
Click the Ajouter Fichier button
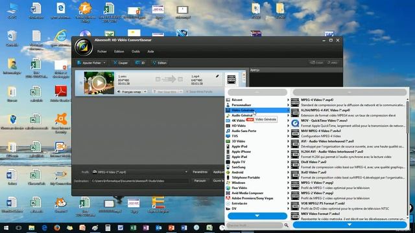pos(89,63)
